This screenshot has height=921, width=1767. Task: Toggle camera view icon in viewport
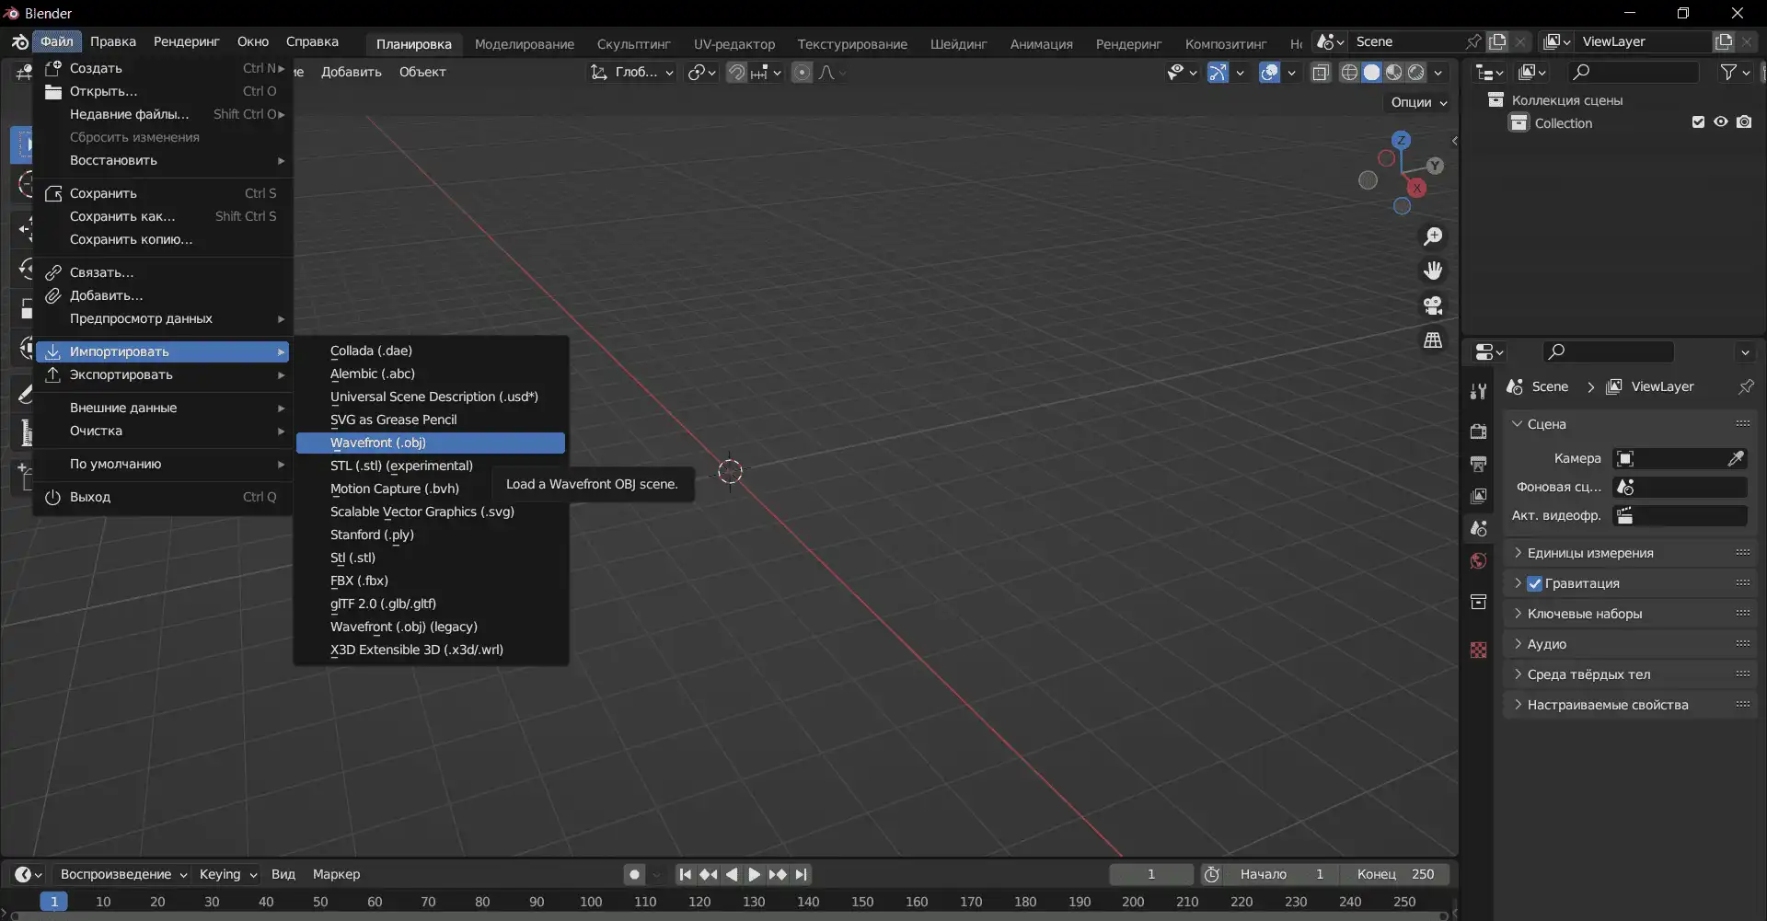coord(1433,305)
